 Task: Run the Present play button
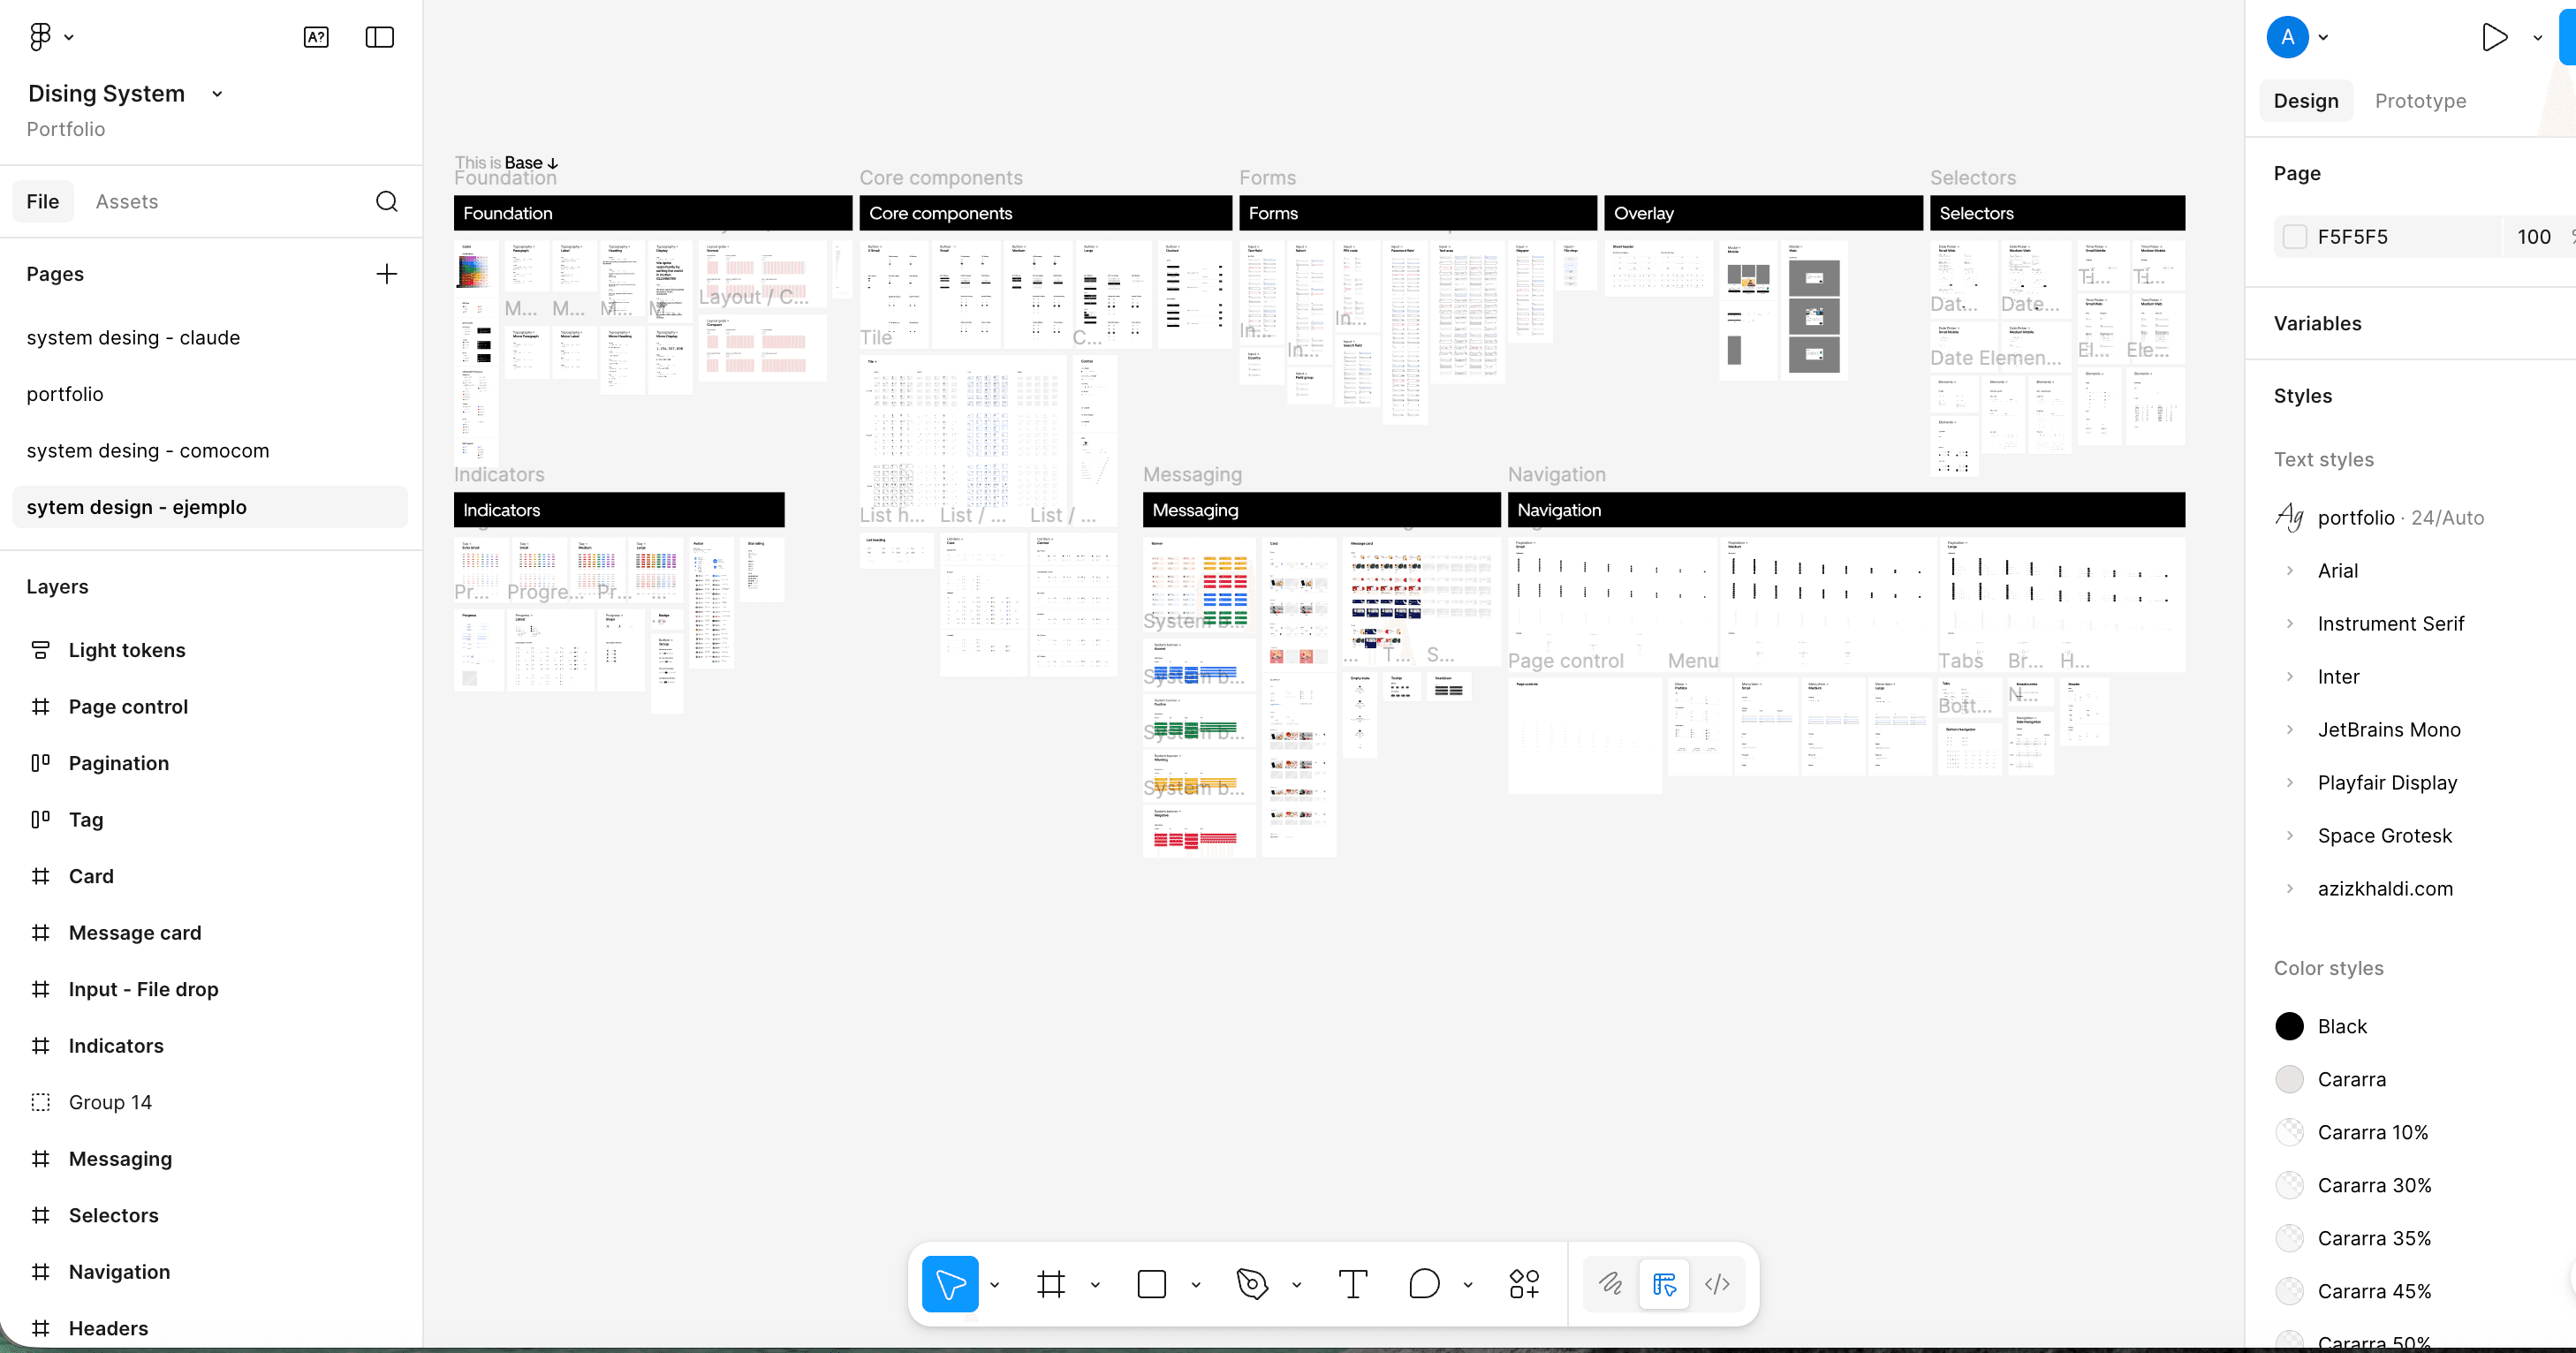pos(2496,37)
